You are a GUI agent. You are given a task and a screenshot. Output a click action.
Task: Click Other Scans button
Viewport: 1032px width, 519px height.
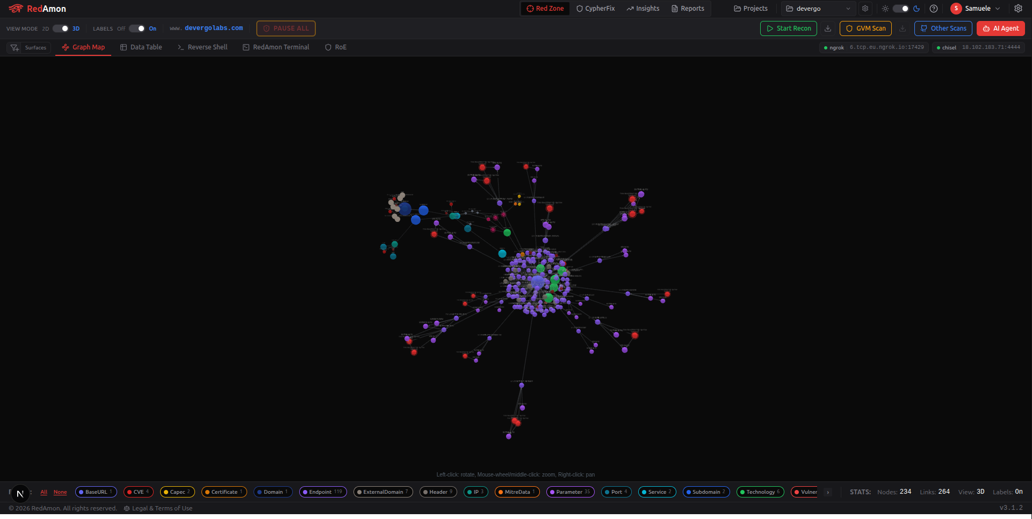pyautogui.click(x=943, y=28)
